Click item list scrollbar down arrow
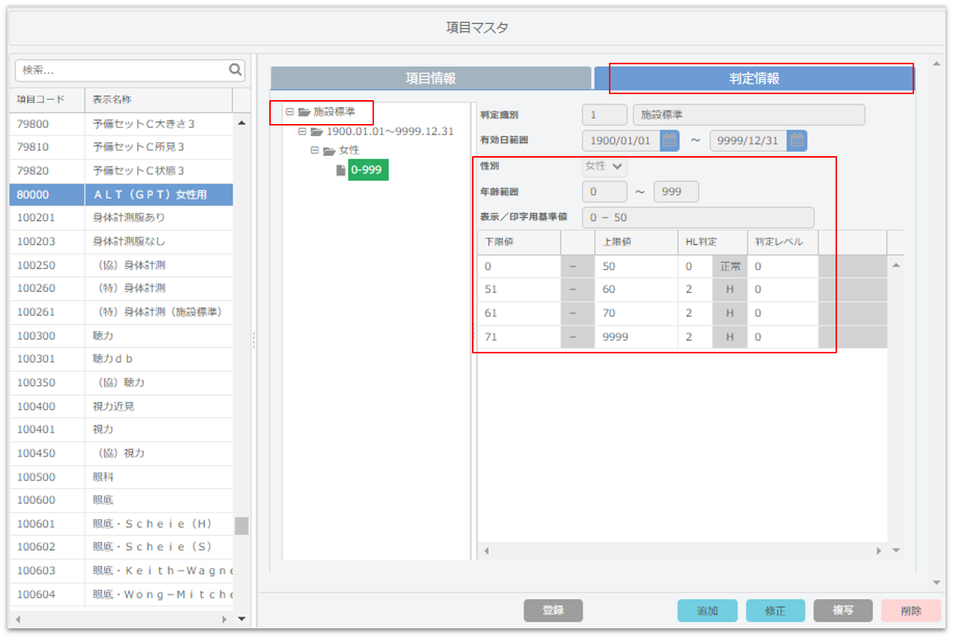Viewport: 953px width, 638px height. coord(242,619)
